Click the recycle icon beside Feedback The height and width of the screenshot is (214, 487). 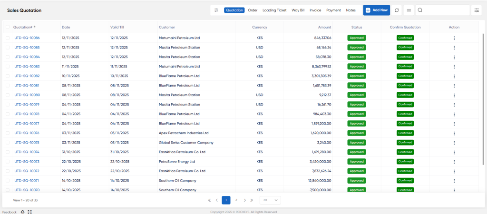[22, 212]
